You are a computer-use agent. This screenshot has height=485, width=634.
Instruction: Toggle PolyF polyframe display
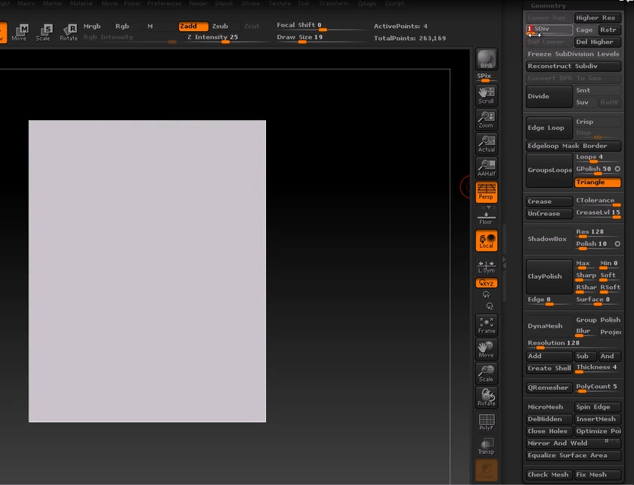tap(487, 422)
